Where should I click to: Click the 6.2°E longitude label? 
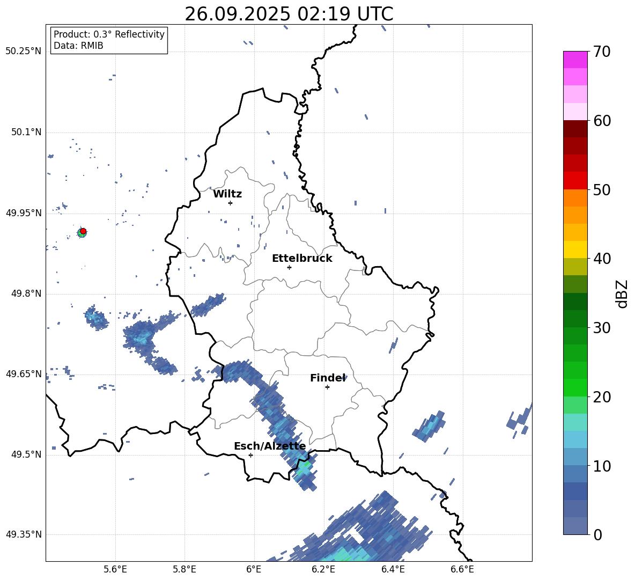pos(323,569)
